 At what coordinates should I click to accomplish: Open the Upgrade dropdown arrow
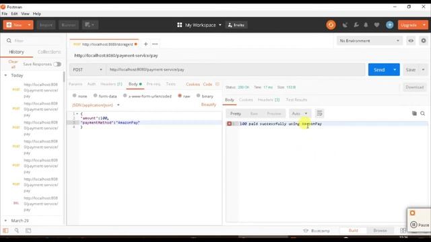(x=424, y=25)
